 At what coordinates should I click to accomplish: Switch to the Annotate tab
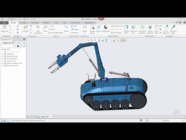point(35,23)
